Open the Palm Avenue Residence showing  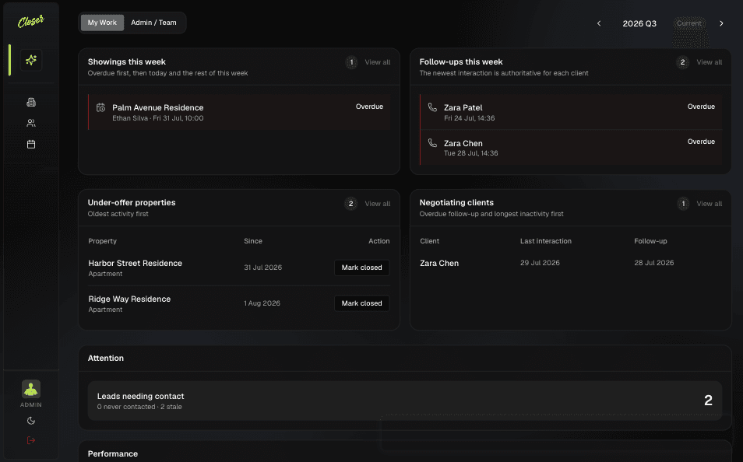click(x=239, y=112)
